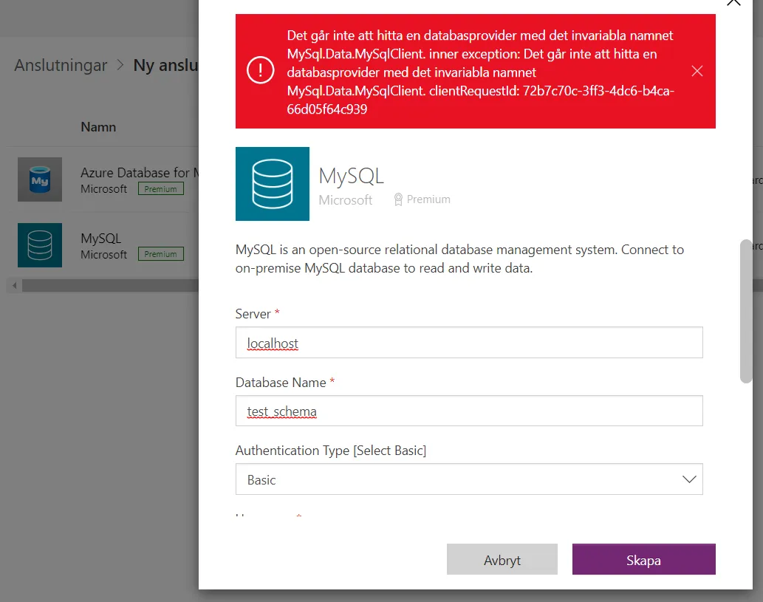
Task: Click the Ny anslutning breadcrumb text
Action: click(165, 65)
